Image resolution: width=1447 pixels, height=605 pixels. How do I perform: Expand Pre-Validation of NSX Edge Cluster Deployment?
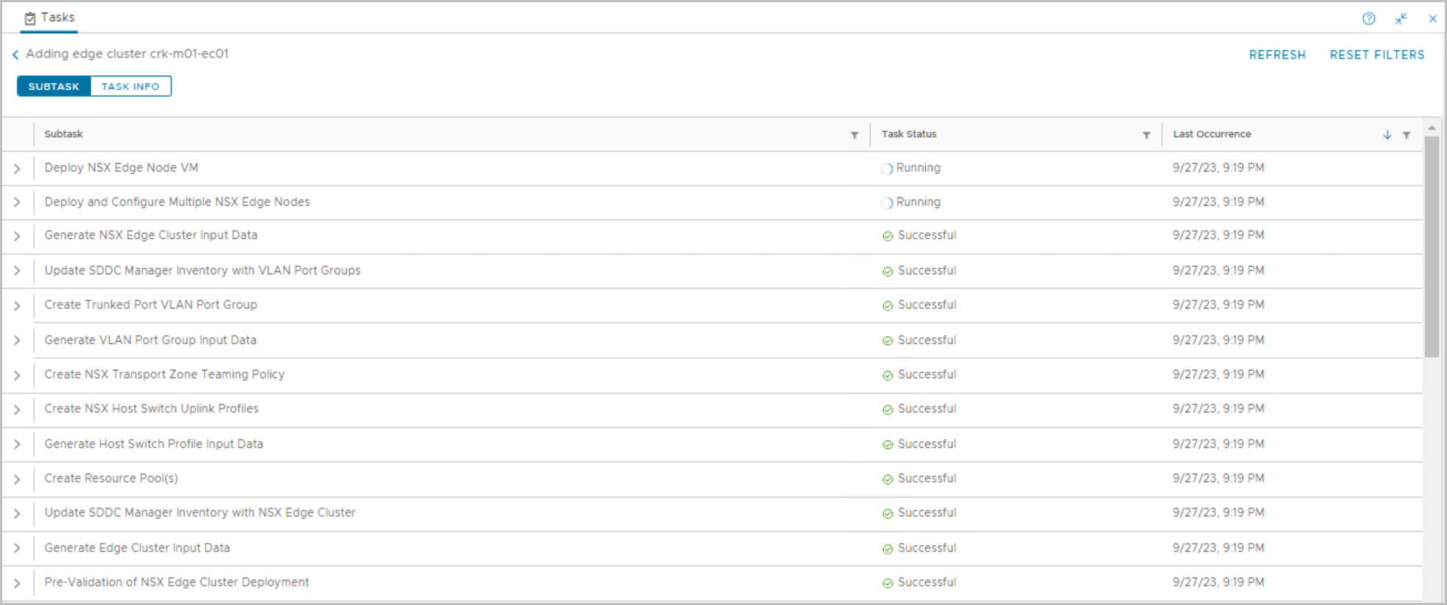[x=17, y=583]
